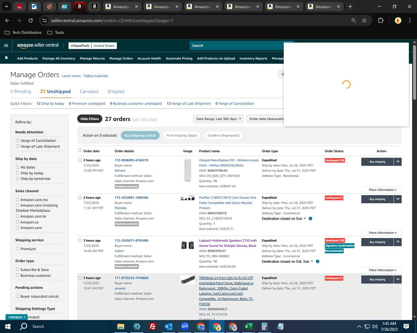Select order 112-9506095-6184219 checkbox

coord(80,160)
